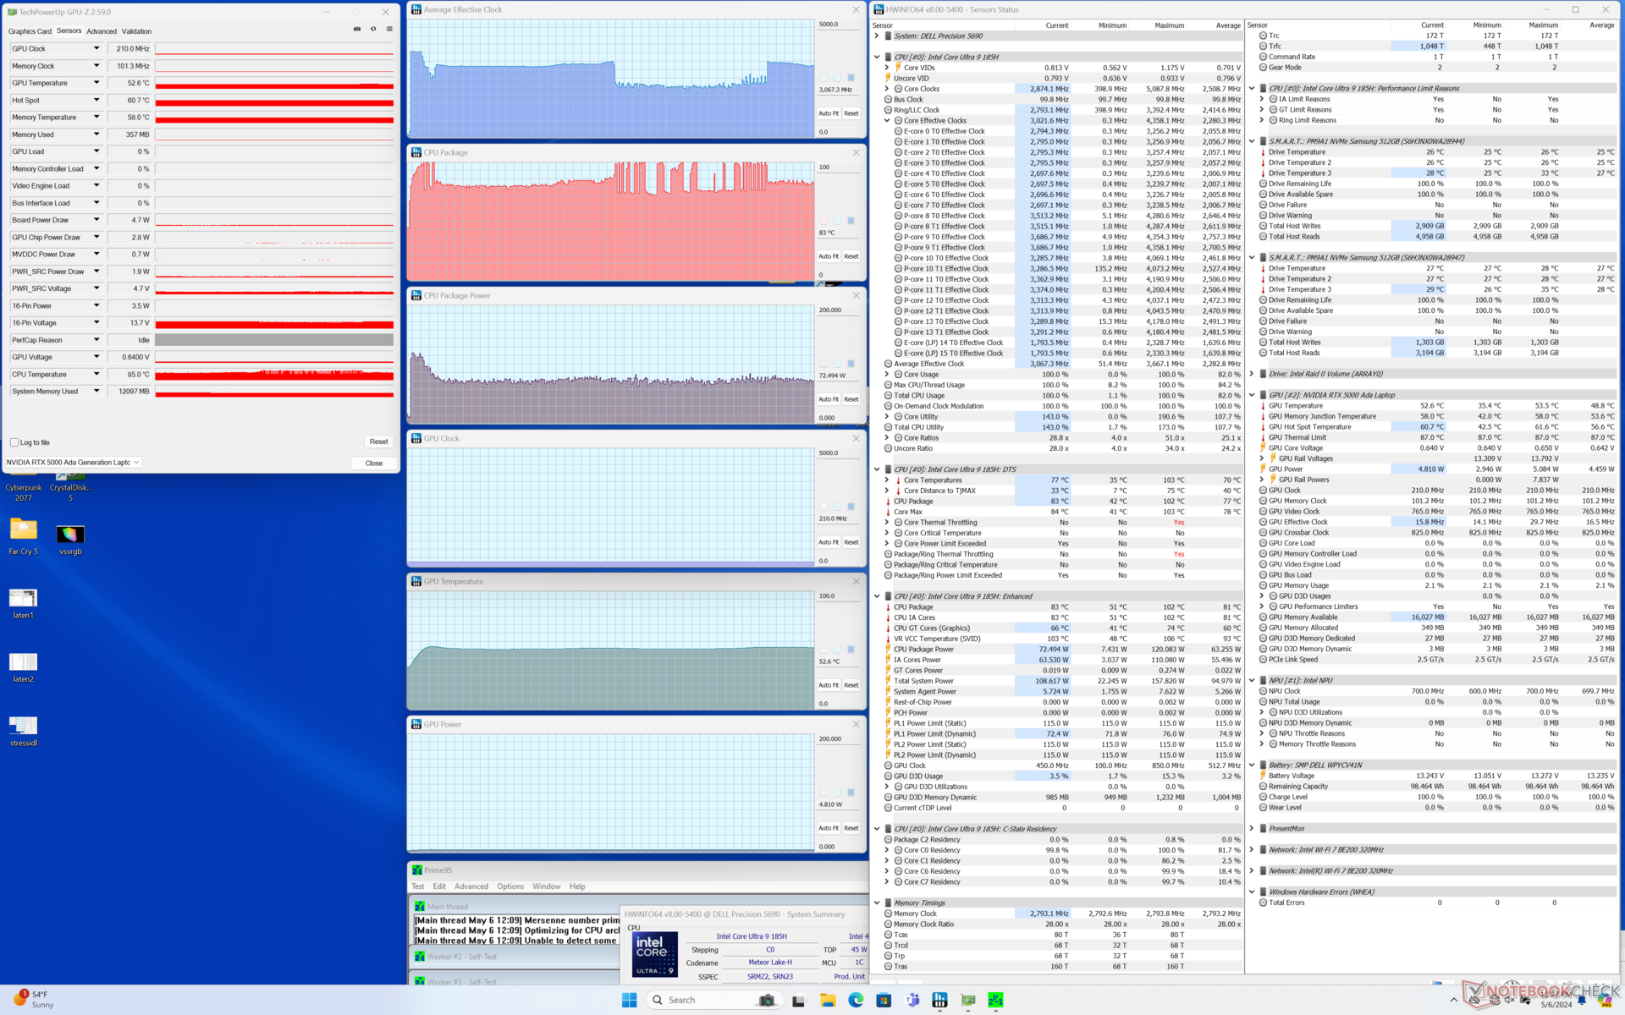This screenshot has height=1015, width=1625.
Task: Open the Hot Spot sensor dropdown in GPU-Z
Action: [96, 100]
